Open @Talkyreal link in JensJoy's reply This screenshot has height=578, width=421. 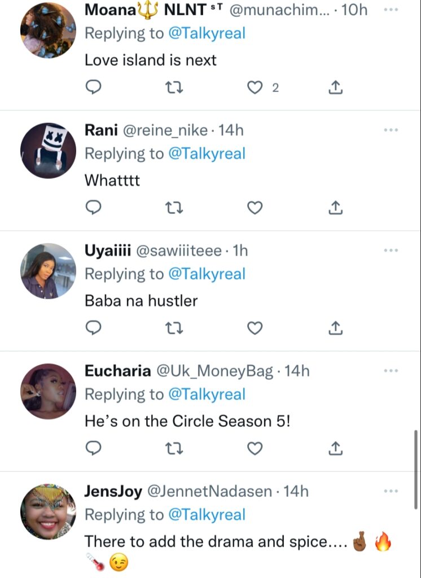(x=207, y=515)
